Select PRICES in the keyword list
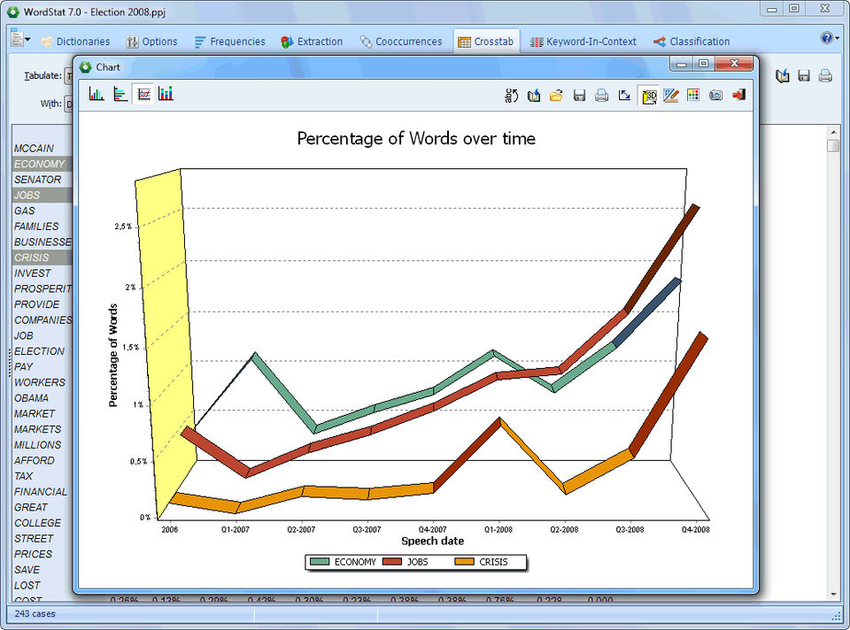Image resolution: width=850 pixels, height=630 pixels. pos(42,555)
